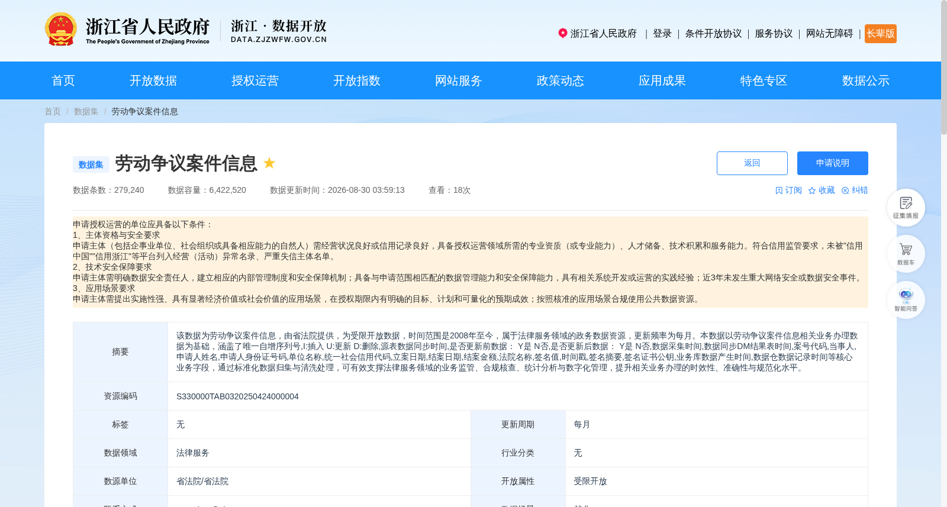This screenshot has width=947, height=507.
Task: Open the 授权运营 navigation menu
Action: pyautogui.click(x=255, y=80)
